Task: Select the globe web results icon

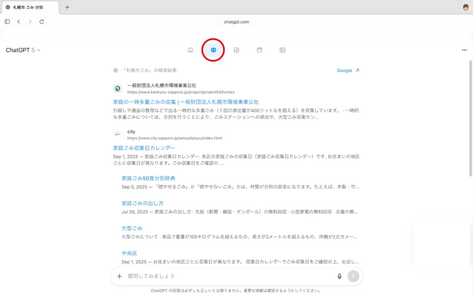Action: [x=213, y=49]
